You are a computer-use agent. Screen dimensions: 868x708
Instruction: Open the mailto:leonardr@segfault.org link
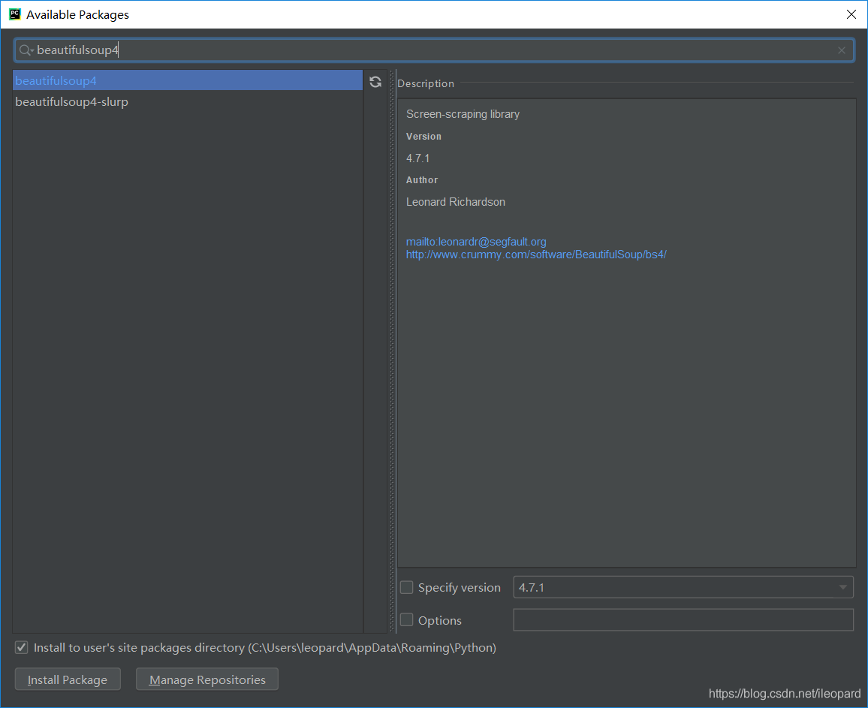point(476,242)
